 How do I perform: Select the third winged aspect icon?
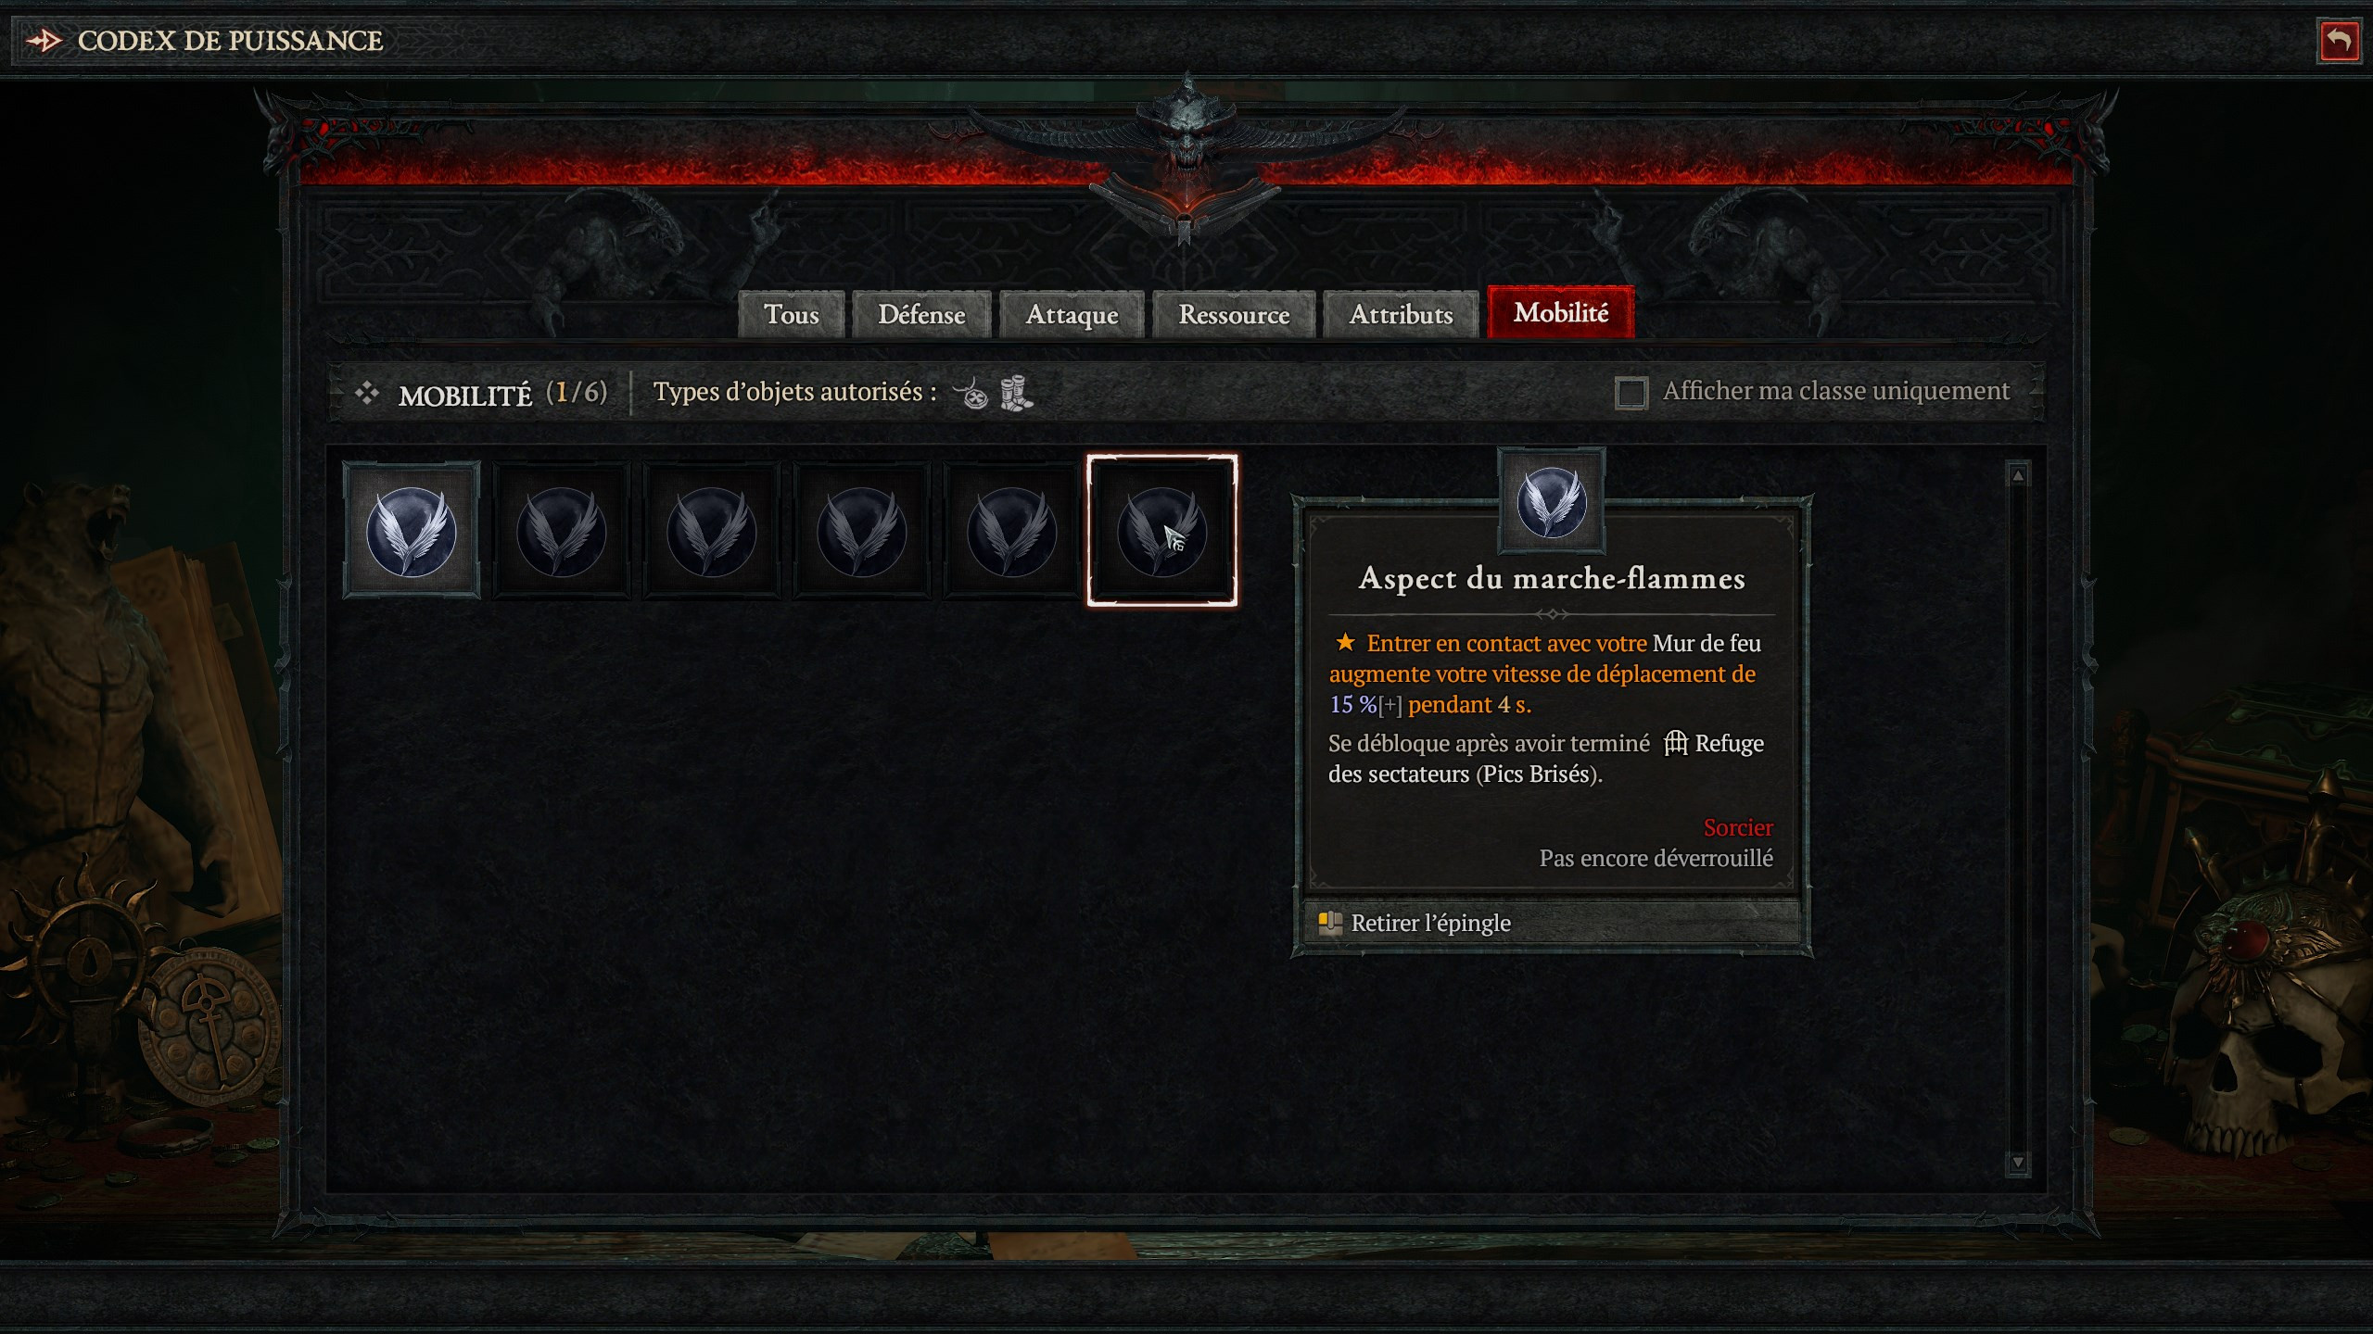712,529
